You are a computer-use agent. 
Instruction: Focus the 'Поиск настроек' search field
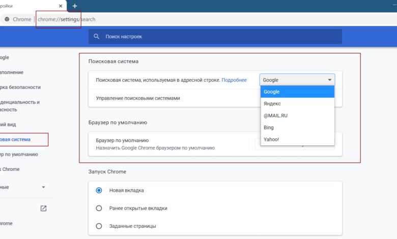(x=215, y=37)
